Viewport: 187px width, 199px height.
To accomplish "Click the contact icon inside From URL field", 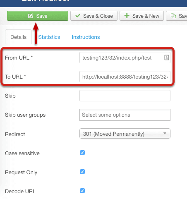I will (x=167, y=58).
